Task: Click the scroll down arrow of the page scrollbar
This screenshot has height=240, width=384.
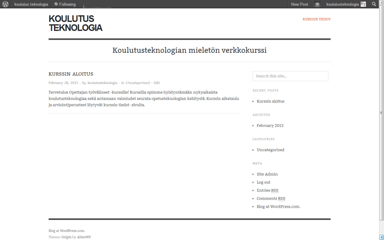Action: tap(381, 237)
